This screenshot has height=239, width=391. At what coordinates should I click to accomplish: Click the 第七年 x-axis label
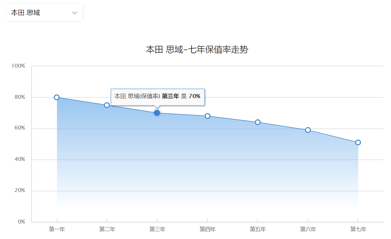358,229
